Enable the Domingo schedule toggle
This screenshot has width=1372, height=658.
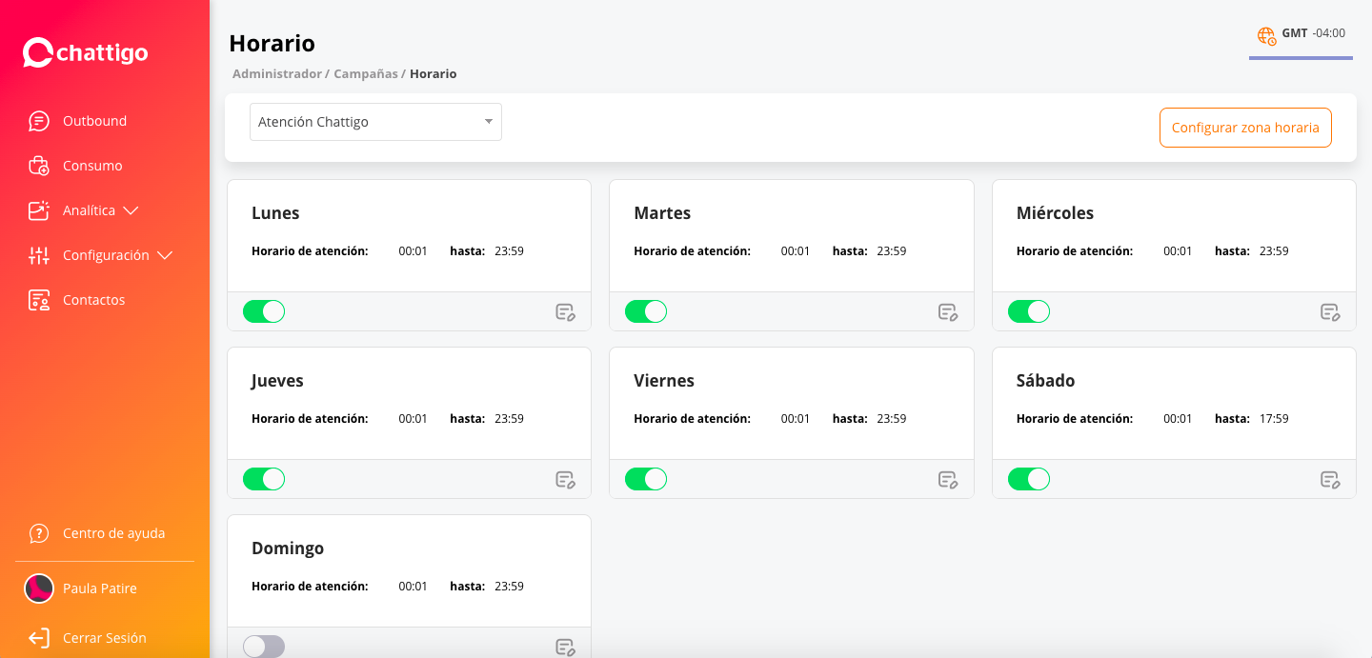(x=264, y=647)
